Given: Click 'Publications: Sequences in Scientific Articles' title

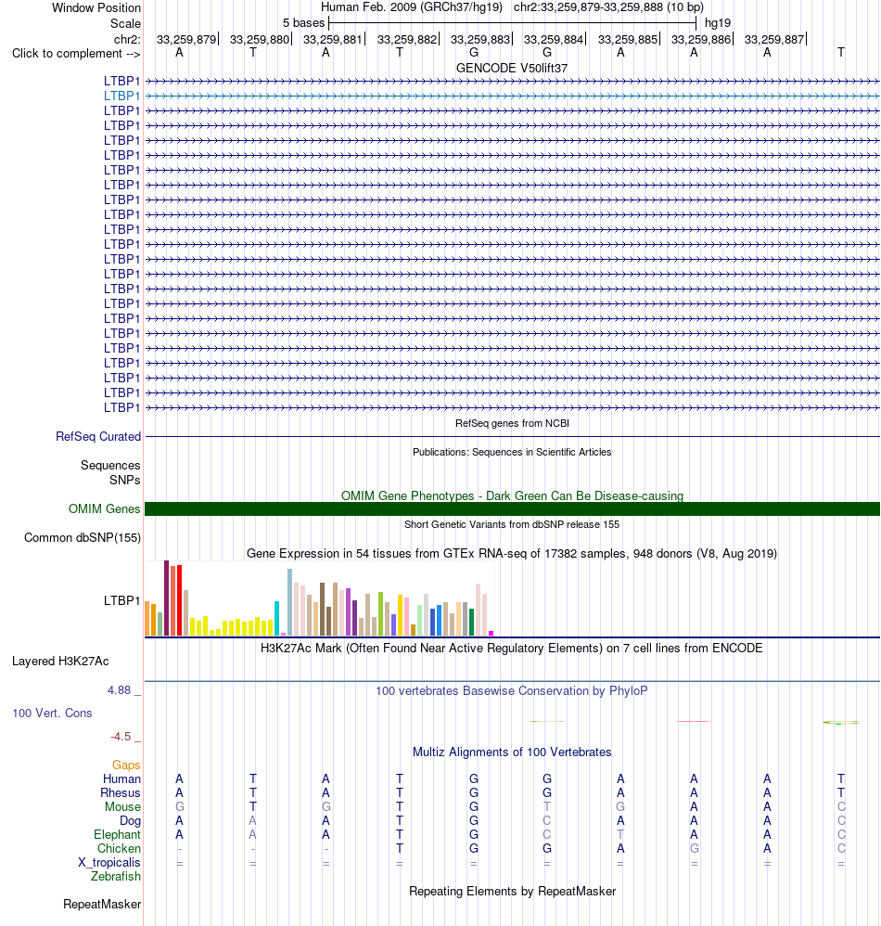Looking at the screenshot, I should point(512,453).
